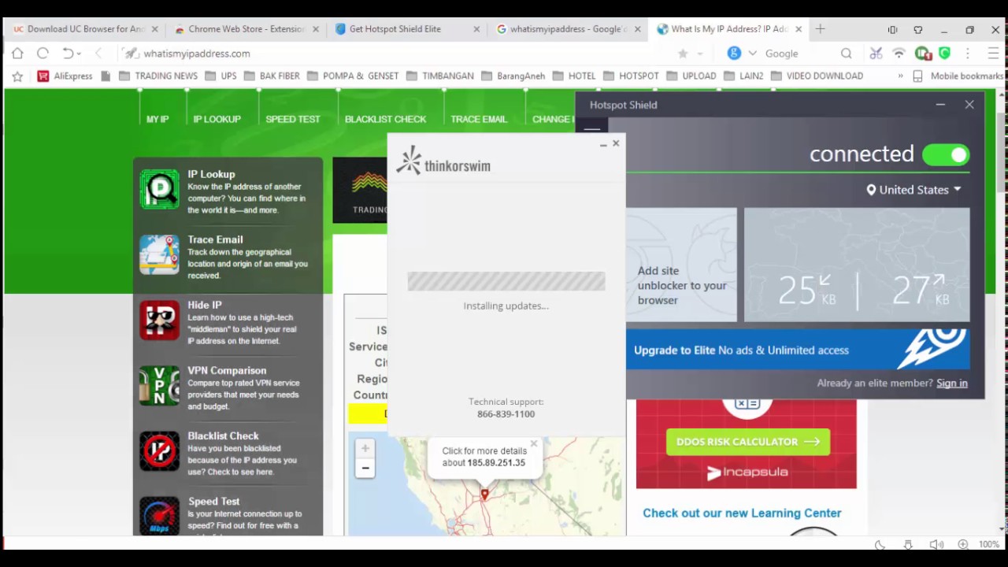This screenshot has height=567, width=1008.
Task: Open the browser main menu icon
Action: tap(993, 54)
